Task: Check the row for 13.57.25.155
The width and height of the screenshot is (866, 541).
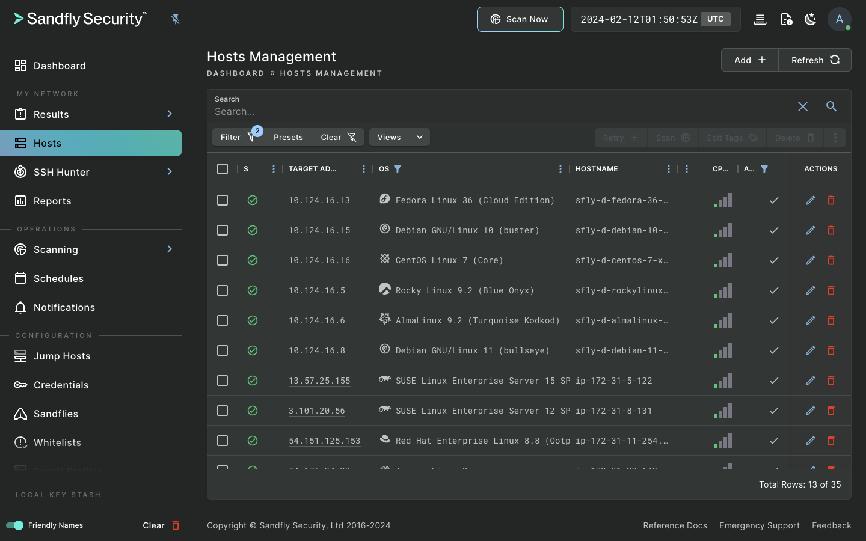Action: pos(223,381)
